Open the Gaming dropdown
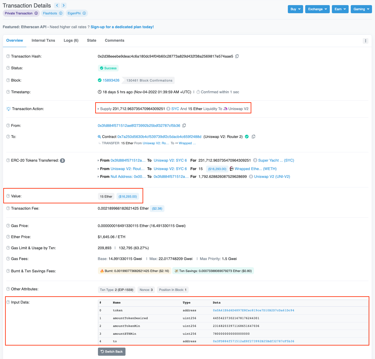This screenshot has height=359, width=375. coord(361,9)
